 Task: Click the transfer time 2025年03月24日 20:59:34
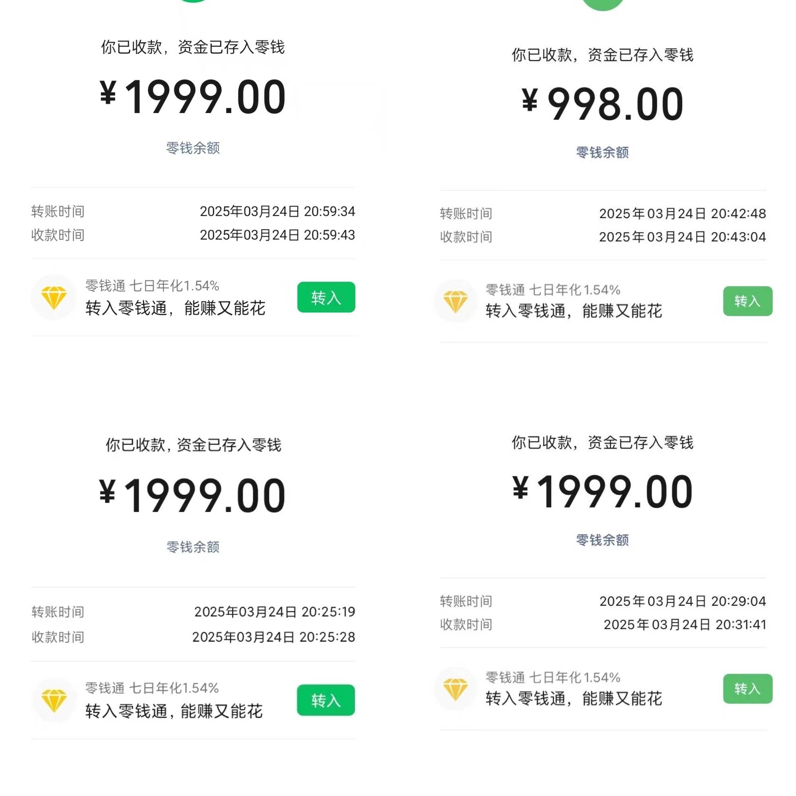tap(277, 211)
